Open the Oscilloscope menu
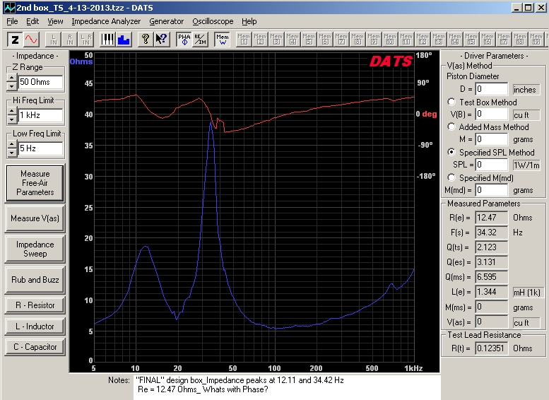Viewport: 549px width, 400px height. tap(213, 21)
